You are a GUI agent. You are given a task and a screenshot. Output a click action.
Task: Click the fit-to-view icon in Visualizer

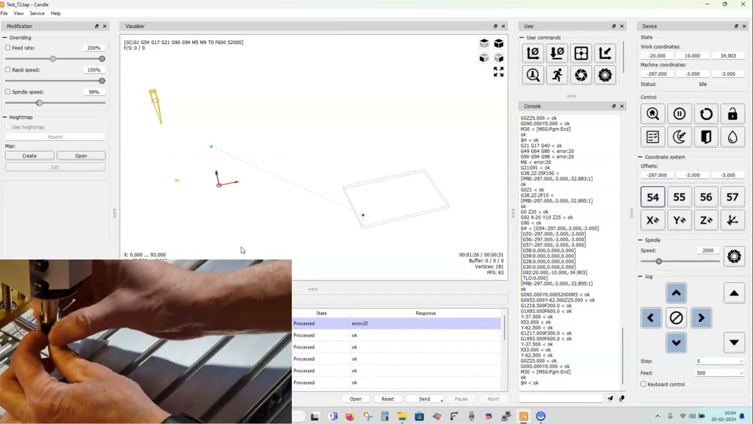498,72
